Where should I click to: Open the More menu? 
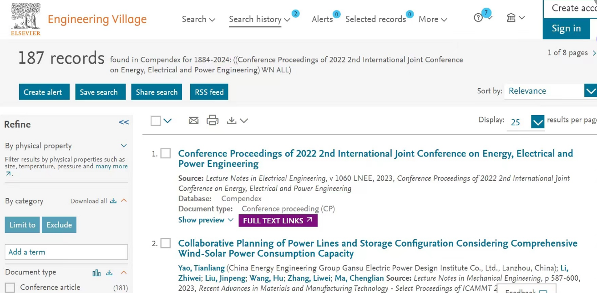coord(433,19)
